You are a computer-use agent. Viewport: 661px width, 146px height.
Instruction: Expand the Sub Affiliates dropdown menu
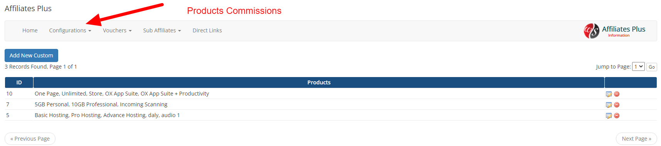coord(162,30)
